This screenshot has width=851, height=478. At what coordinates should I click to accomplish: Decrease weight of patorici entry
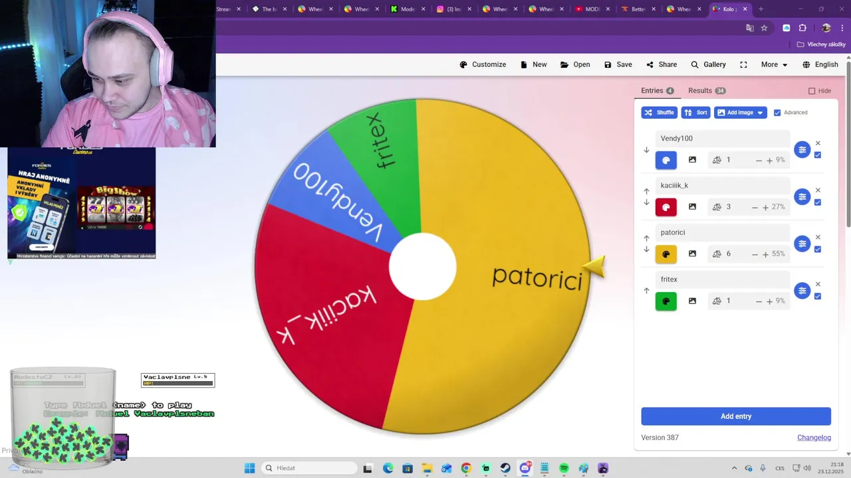click(755, 254)
